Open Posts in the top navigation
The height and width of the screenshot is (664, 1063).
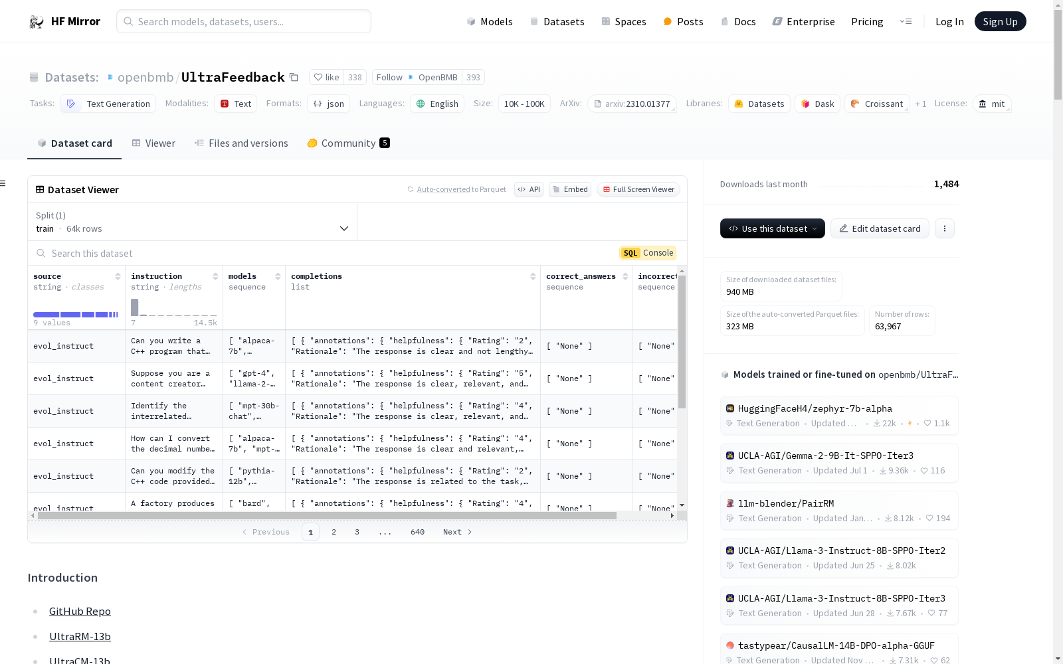[683, 21]
